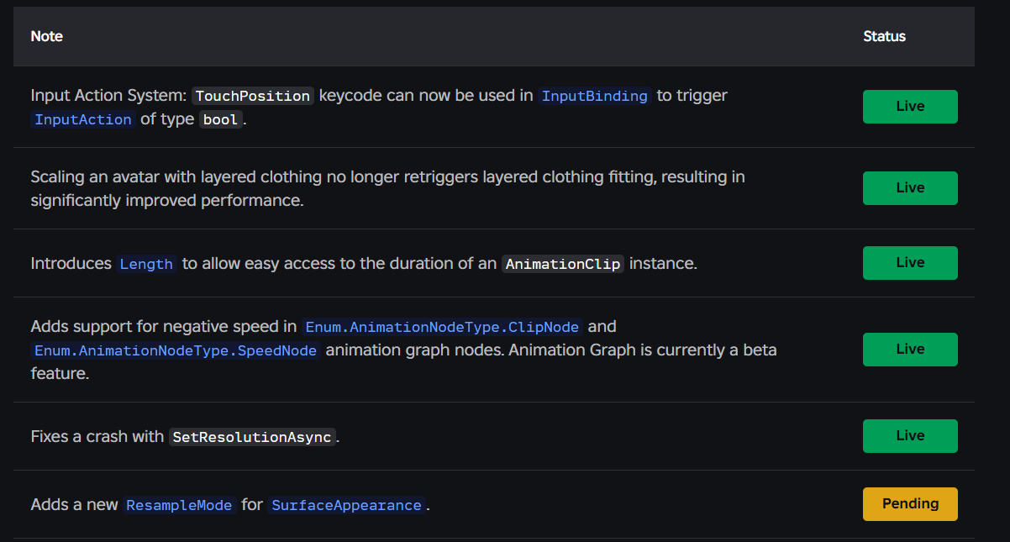Screen dimensions: 1010x542
Task: Click Live badge for SetResolutionAsync fix
Action: point(910,436)
